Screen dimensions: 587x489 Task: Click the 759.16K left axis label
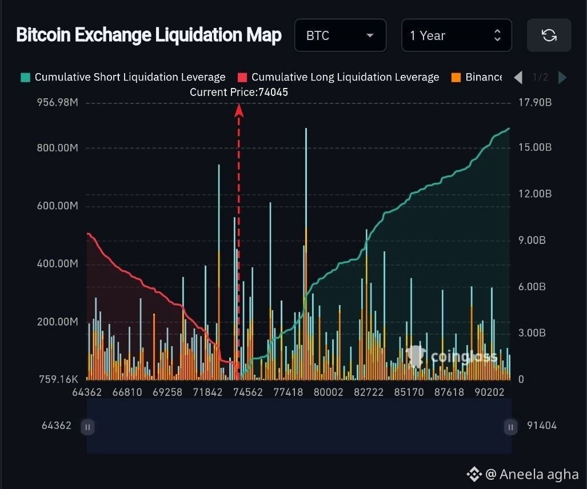coord(59,379)
